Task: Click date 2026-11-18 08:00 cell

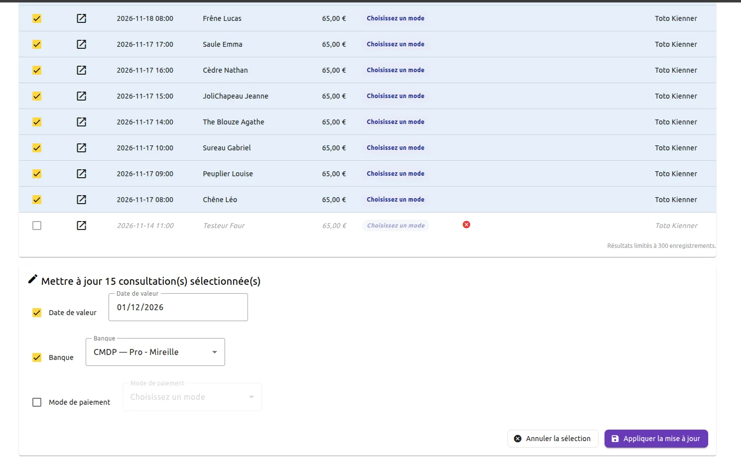Action: click(145, 18)
